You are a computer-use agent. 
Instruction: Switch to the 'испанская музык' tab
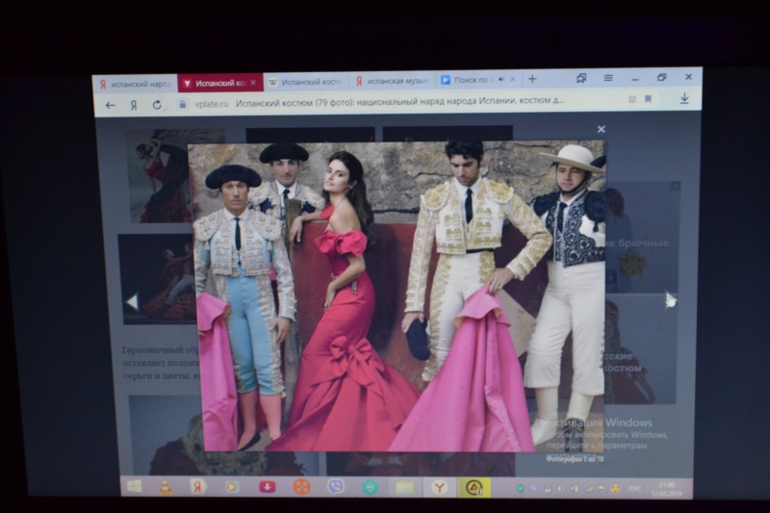[x=393, y=81]
